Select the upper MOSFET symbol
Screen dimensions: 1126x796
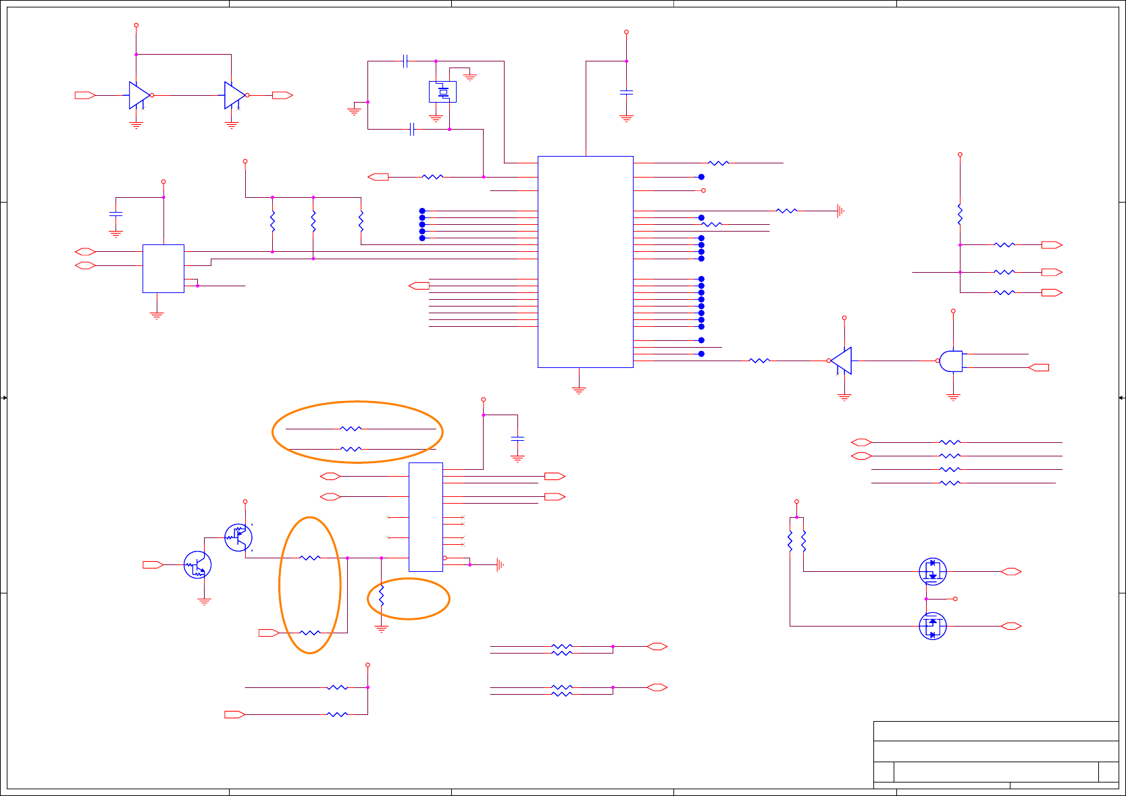933,572
